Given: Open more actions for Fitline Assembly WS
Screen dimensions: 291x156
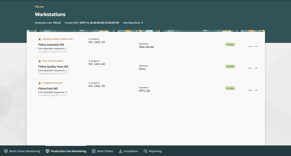Looking at the screenshot, I should (250, 46).
